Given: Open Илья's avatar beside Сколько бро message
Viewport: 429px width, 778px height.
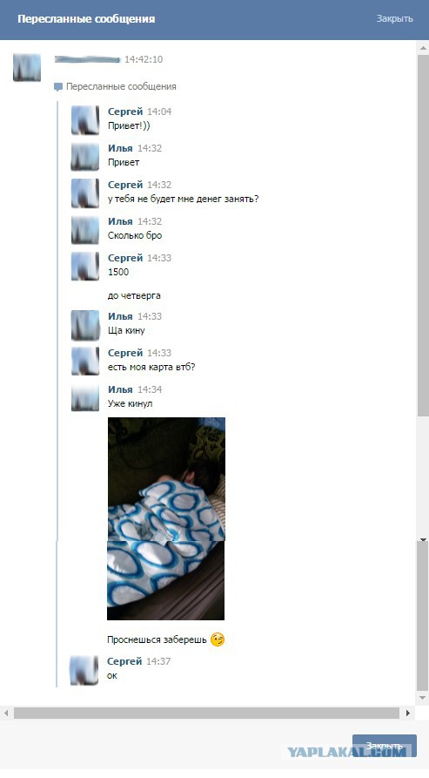Looking at the screenshot, I should coord(85,230).
